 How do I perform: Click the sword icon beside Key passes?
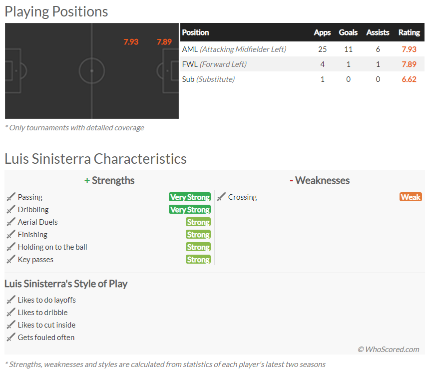(x=11, y=259)
